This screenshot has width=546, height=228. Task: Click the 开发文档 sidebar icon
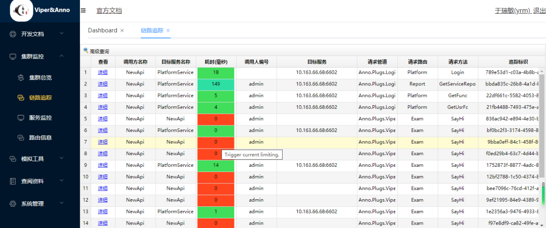(x=13, y=34)
